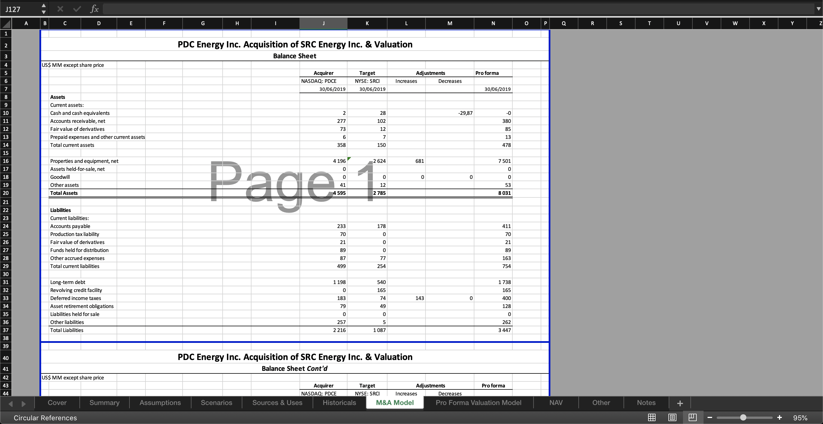
Task: Switch to Normal view icon
Action: (x=652, y=417)
